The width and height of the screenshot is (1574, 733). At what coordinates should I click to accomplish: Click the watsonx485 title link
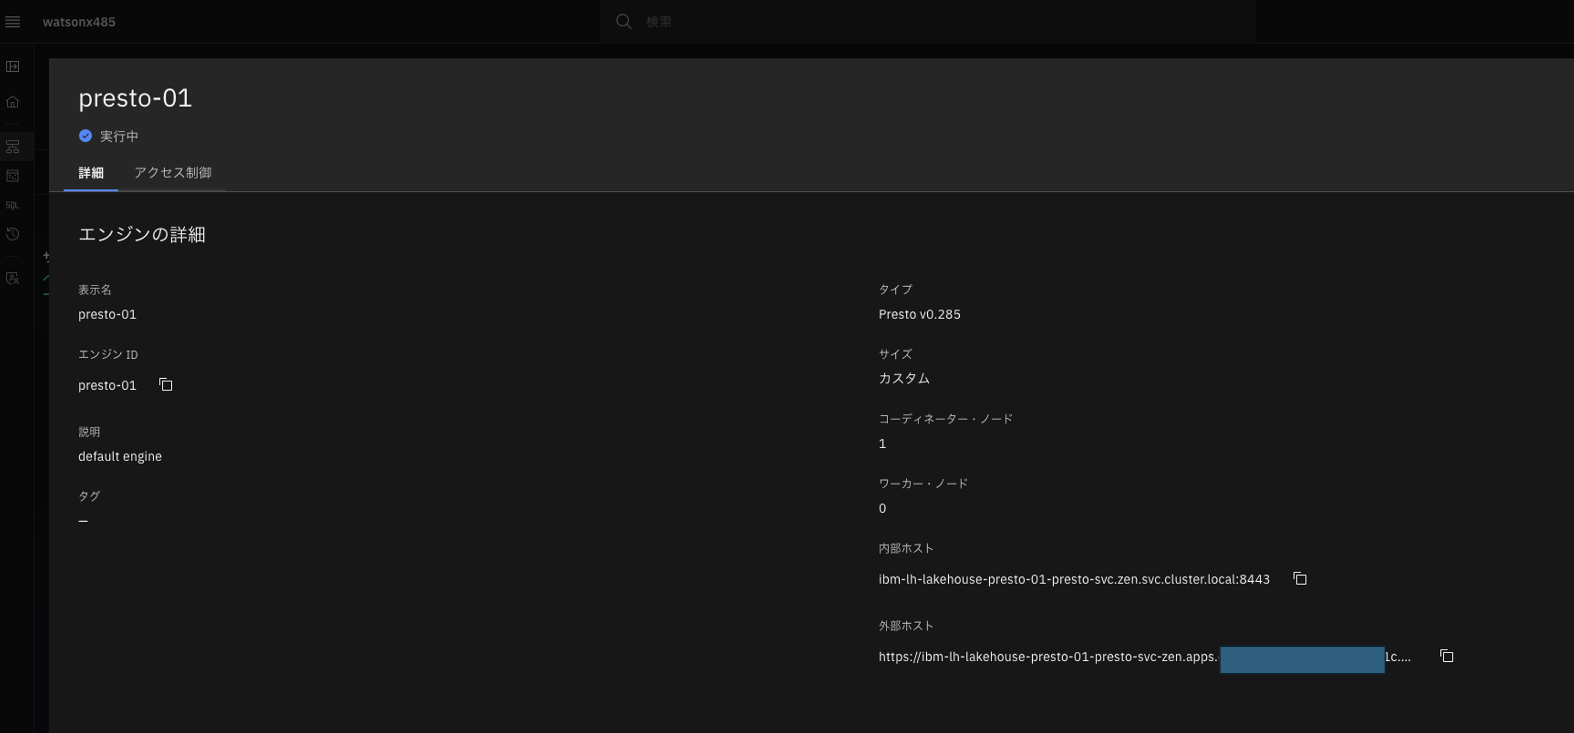(x=79, y=22)
